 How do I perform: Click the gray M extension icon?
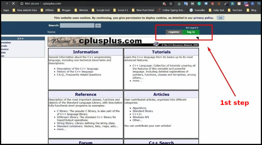point(192,4)
